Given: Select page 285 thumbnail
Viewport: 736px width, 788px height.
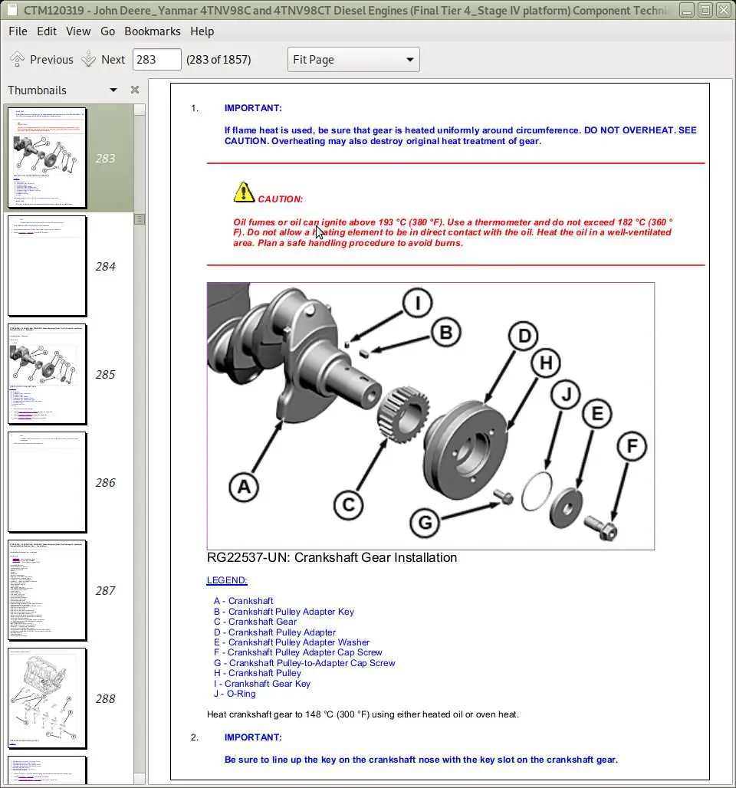Looking at the screenshot, I should (48, 374).
